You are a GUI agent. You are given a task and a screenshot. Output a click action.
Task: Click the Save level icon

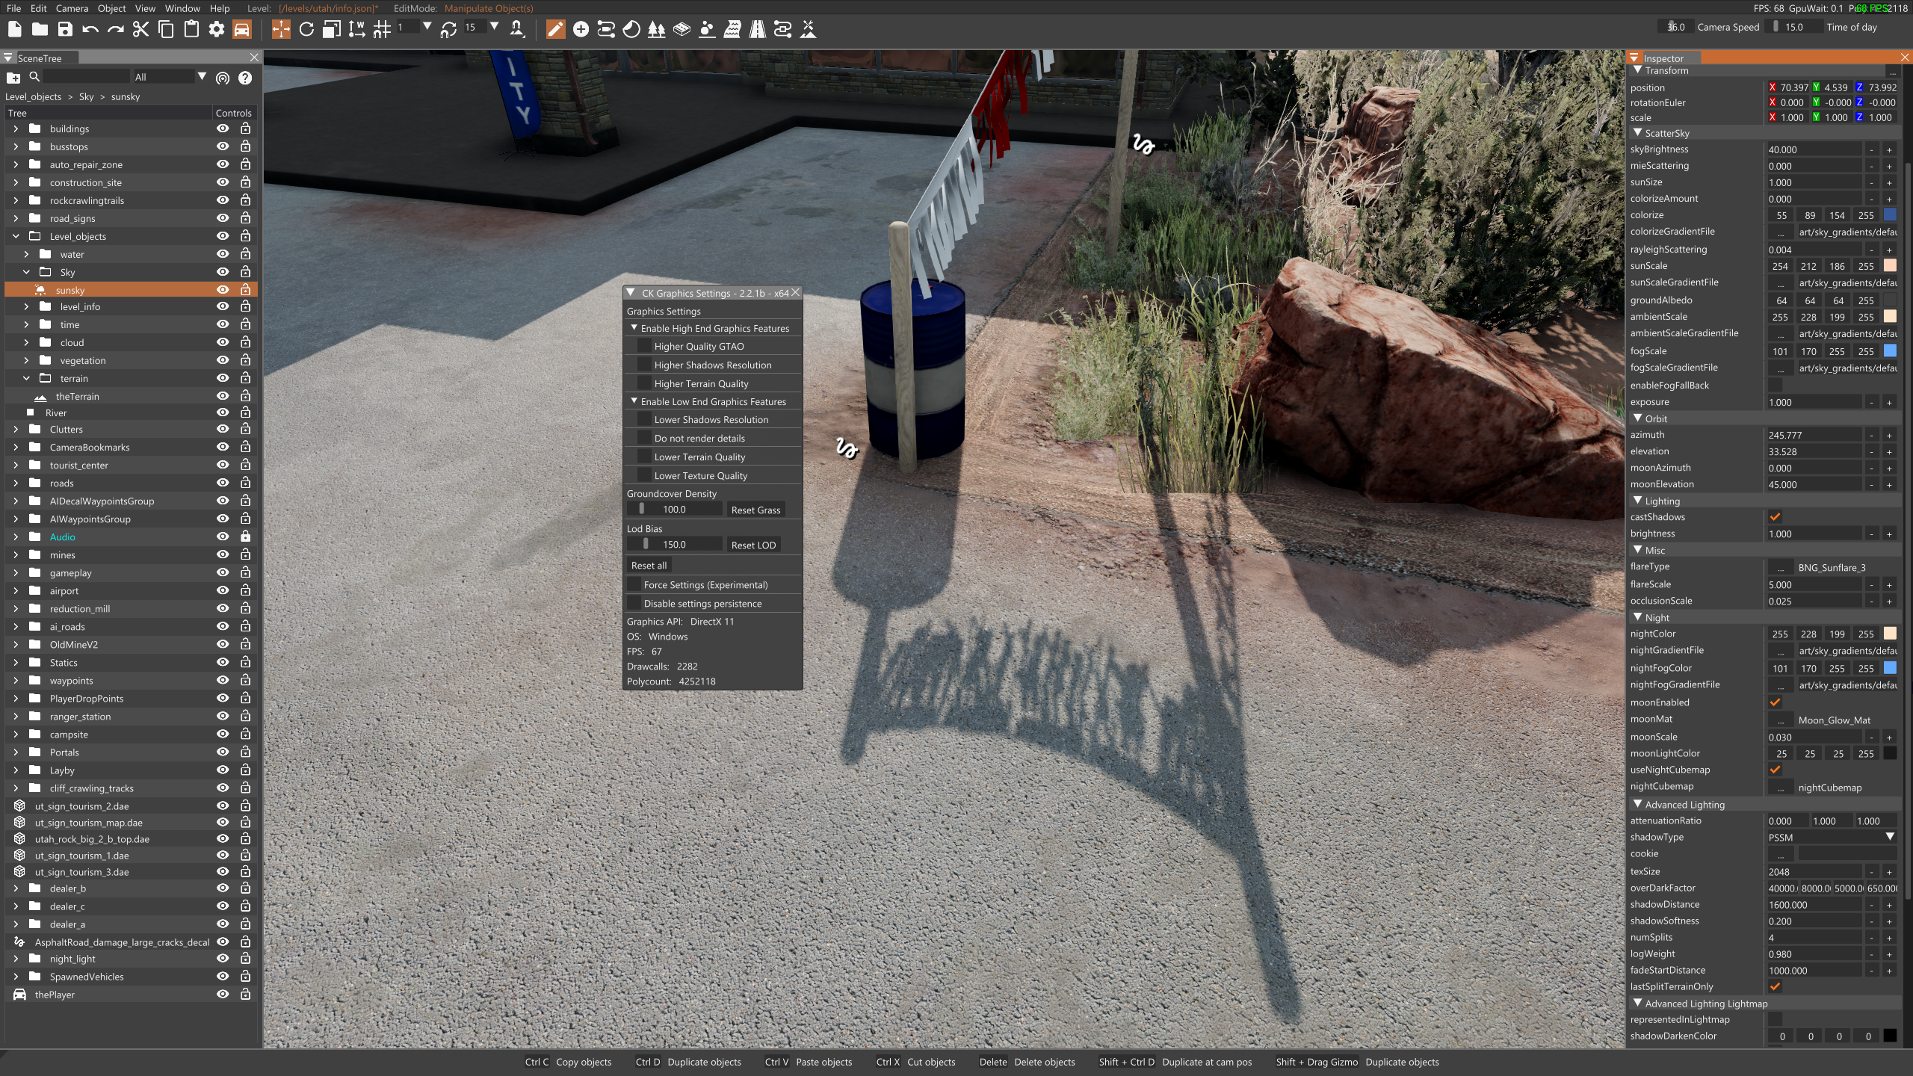(65, 29)
